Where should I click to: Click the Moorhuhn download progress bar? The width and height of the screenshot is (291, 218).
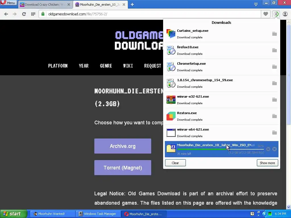[221, 149]
